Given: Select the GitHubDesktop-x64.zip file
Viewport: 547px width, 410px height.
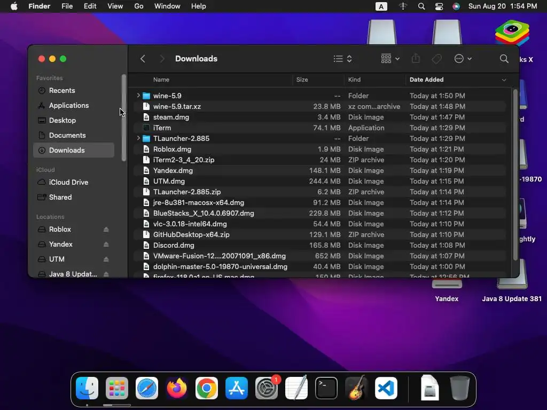Looking at the screenshot, I should tap(319, 235).
